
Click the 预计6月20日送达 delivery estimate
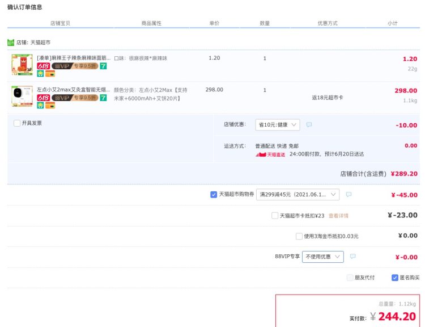point(344,154)
